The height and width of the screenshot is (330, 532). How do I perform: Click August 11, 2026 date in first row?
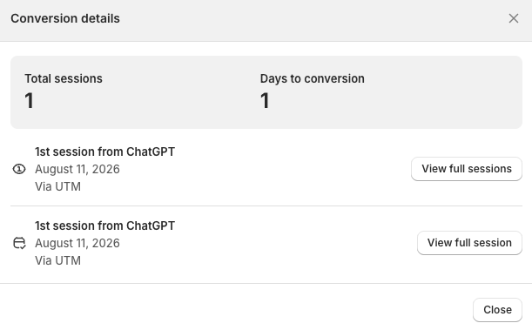77,169
